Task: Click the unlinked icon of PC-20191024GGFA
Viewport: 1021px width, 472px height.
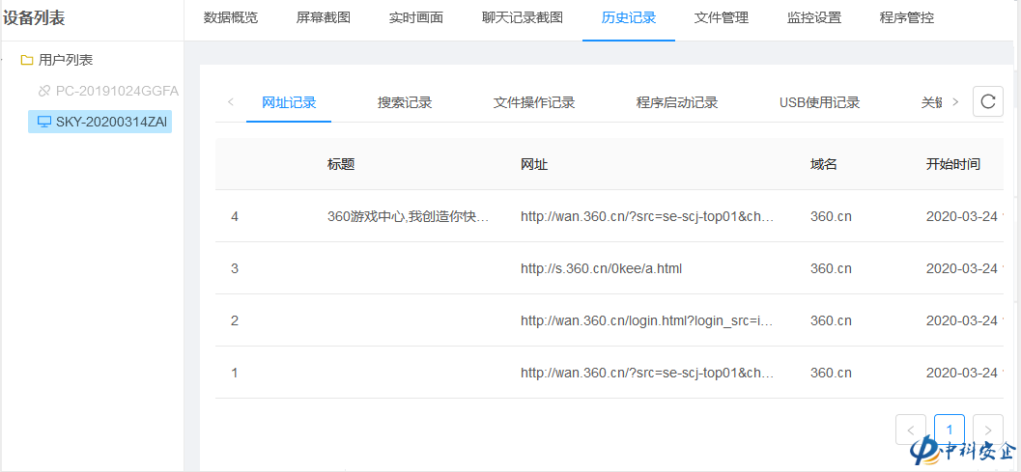Action: click(x=44, y=91)
